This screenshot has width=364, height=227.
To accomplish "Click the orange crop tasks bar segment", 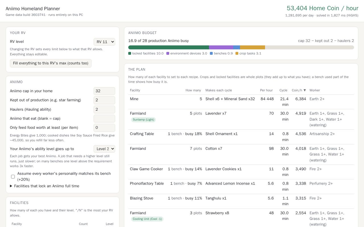I will pyautogui.click(x=253, y=47).
